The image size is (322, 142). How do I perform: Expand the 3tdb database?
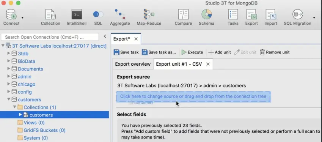point(9,53)
